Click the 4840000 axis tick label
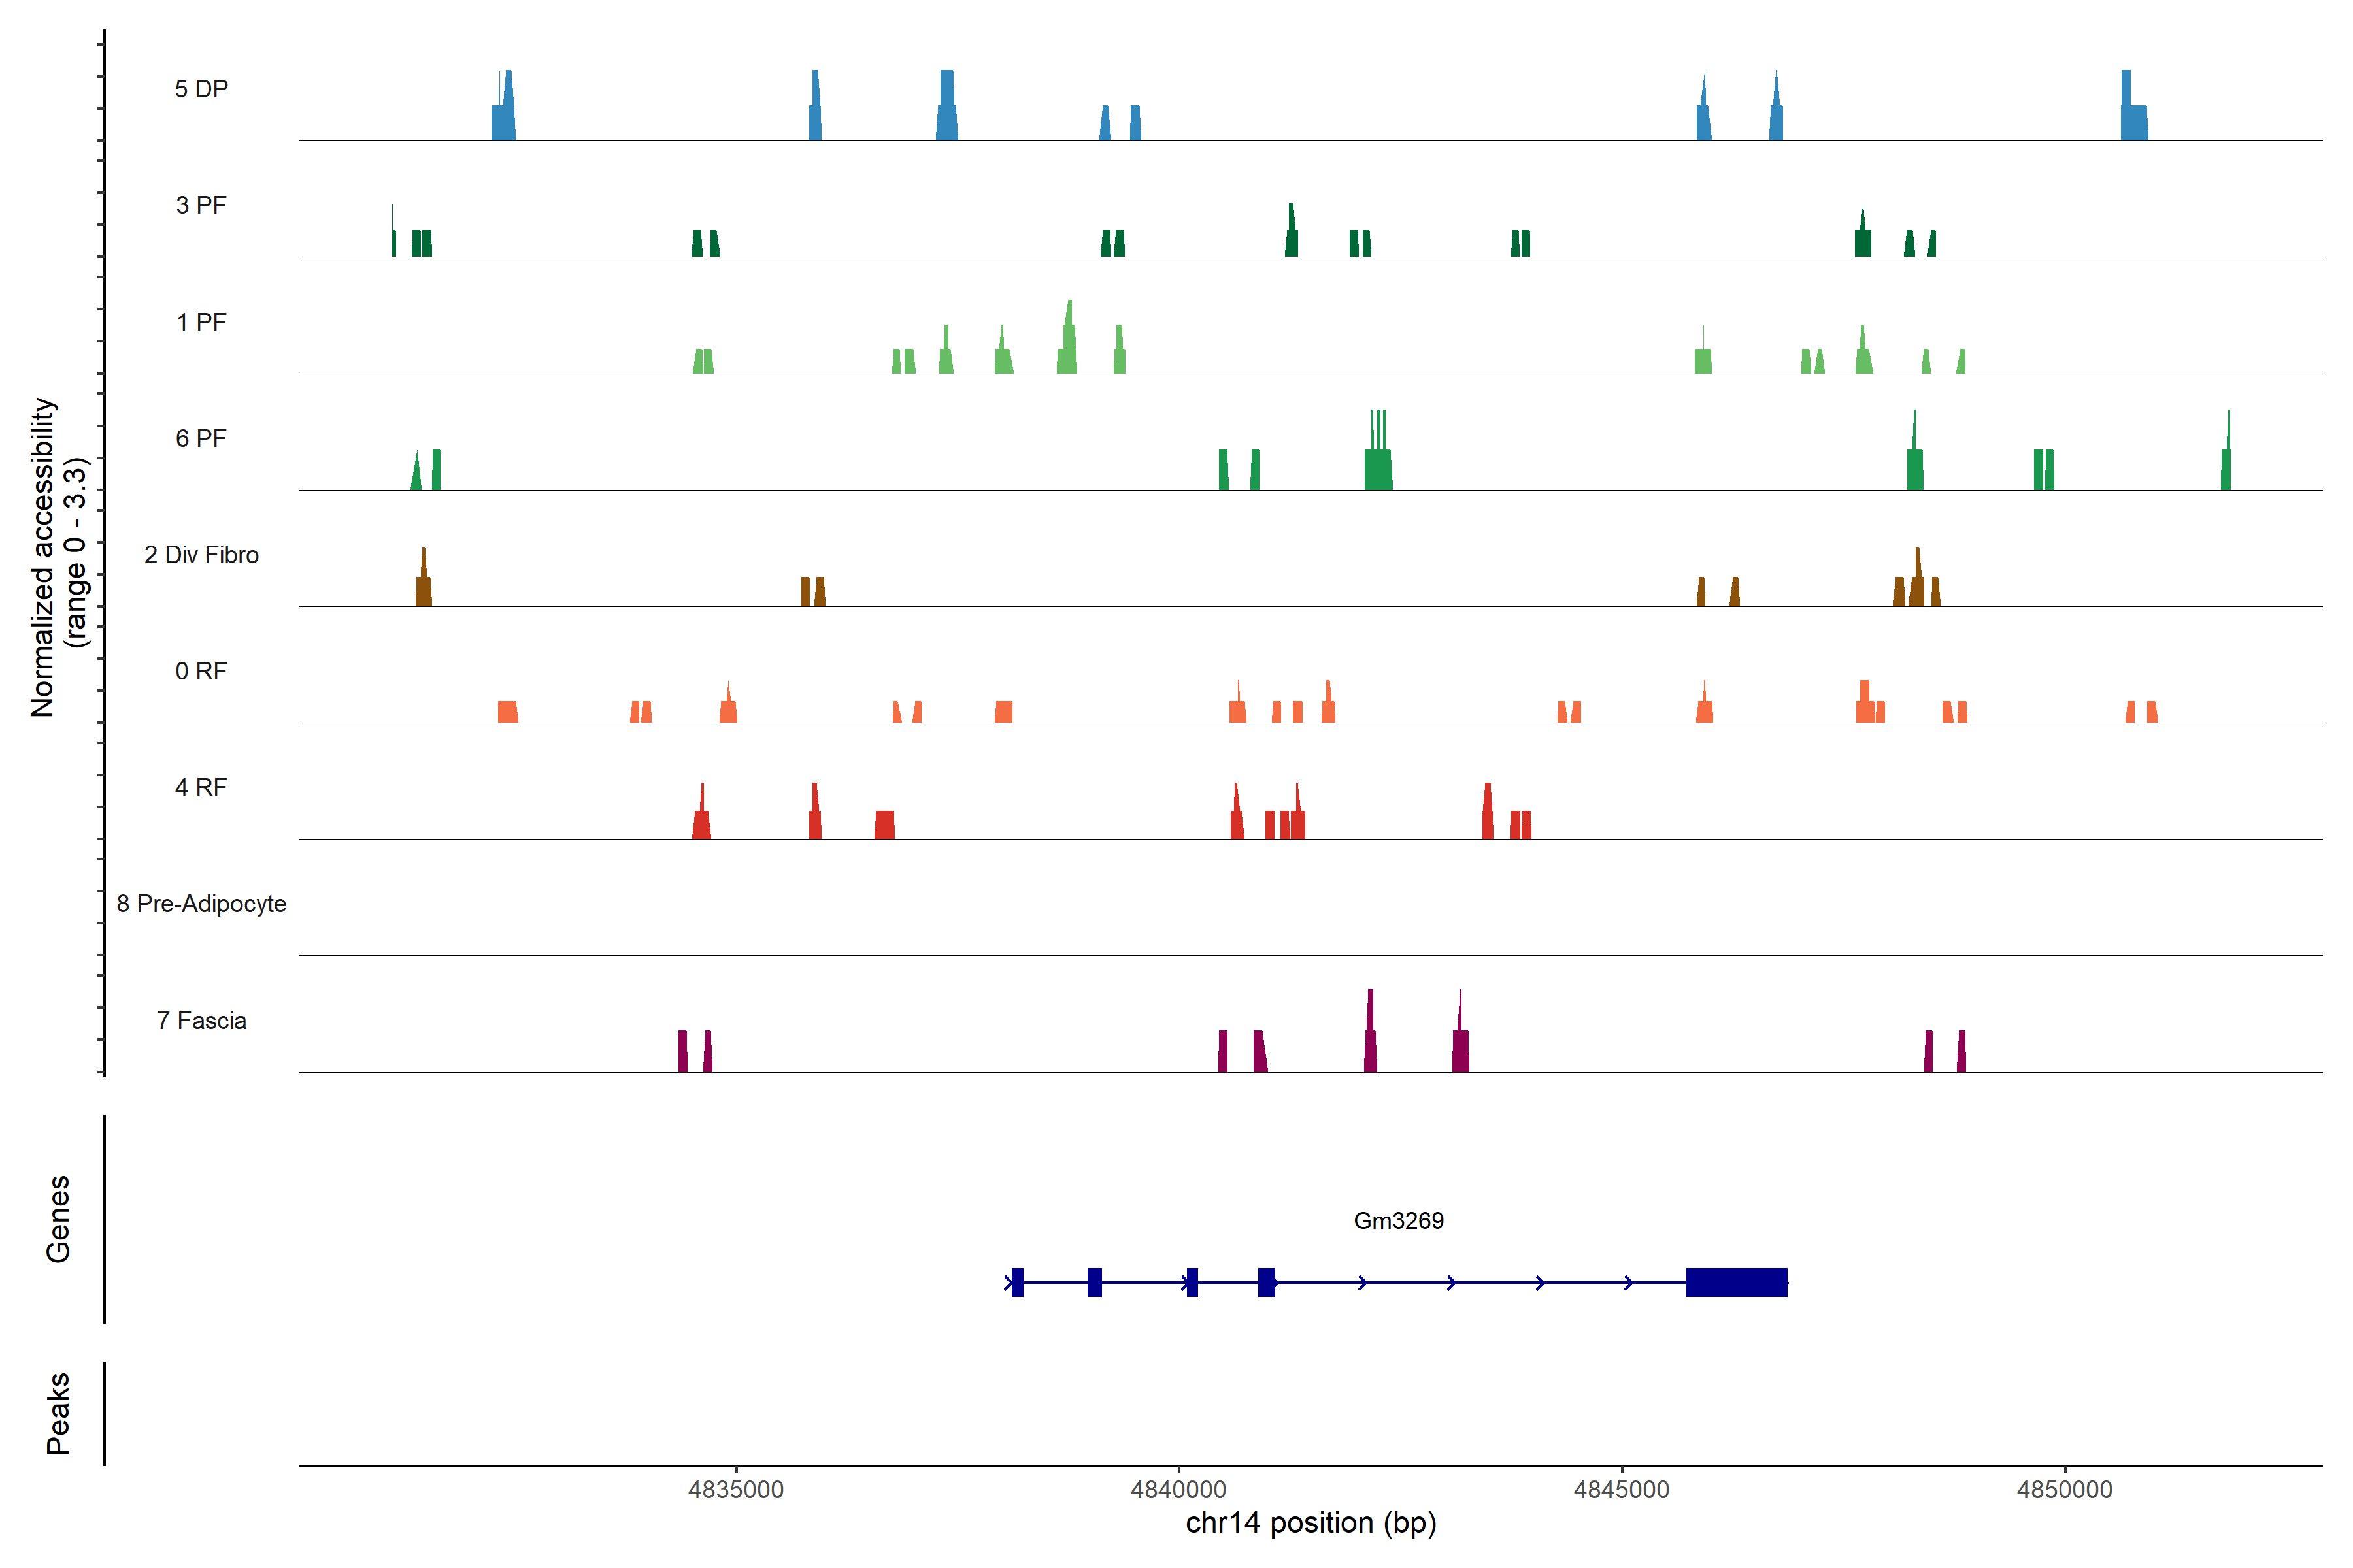2353x1568 pixels. click(1178, 1489)
